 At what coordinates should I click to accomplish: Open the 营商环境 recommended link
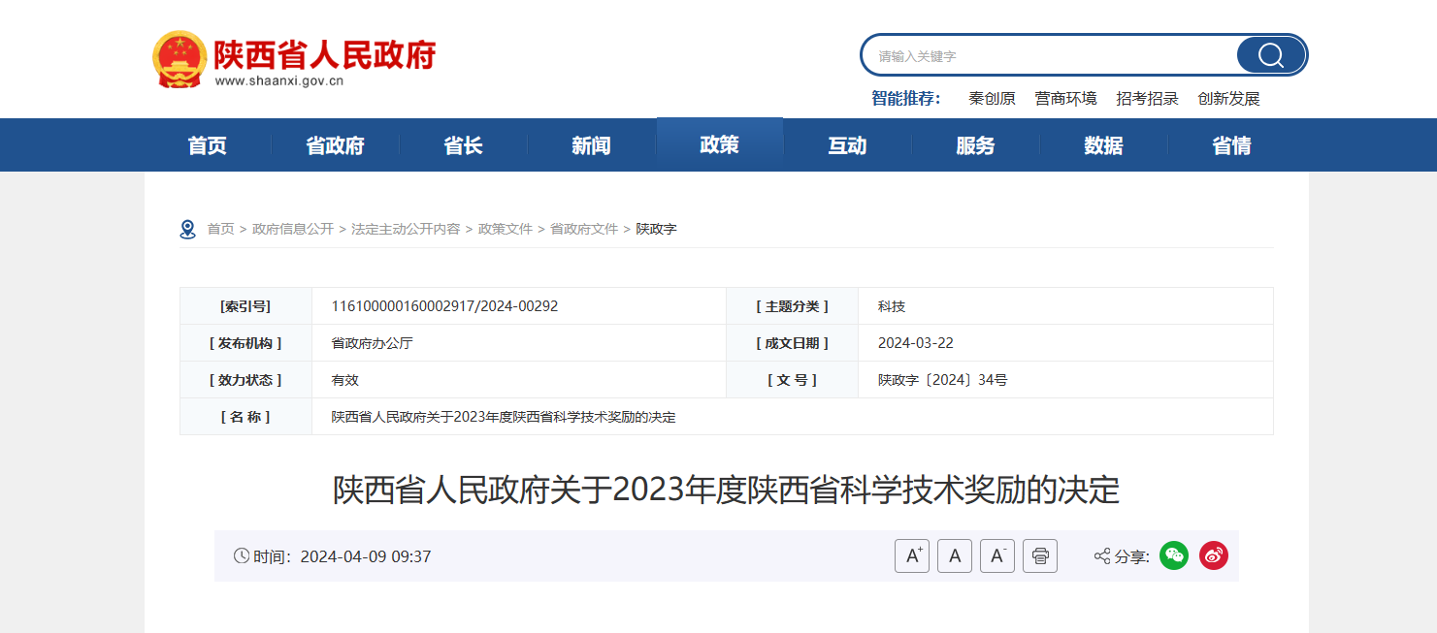click(1065, 99)
